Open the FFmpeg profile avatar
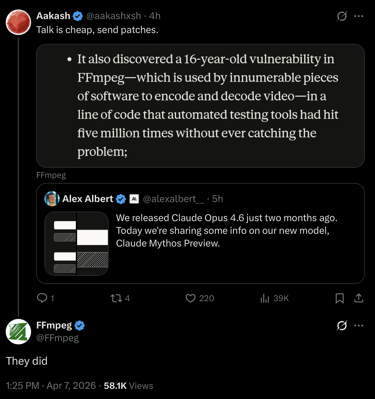Screen dimensions: 375x399 click(x=18, y=332)
